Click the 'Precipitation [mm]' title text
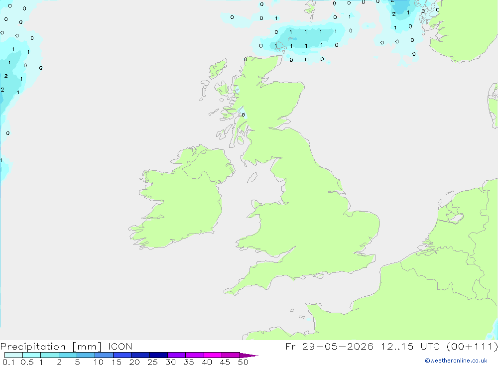The width and height of the screenshot is (498, 365). point(51,347)
